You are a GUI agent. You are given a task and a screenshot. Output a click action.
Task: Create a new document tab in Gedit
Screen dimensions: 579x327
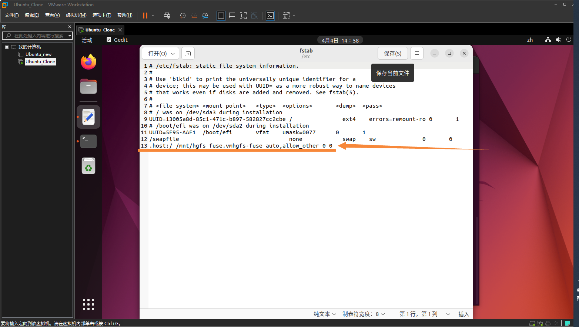pos(188,54)
